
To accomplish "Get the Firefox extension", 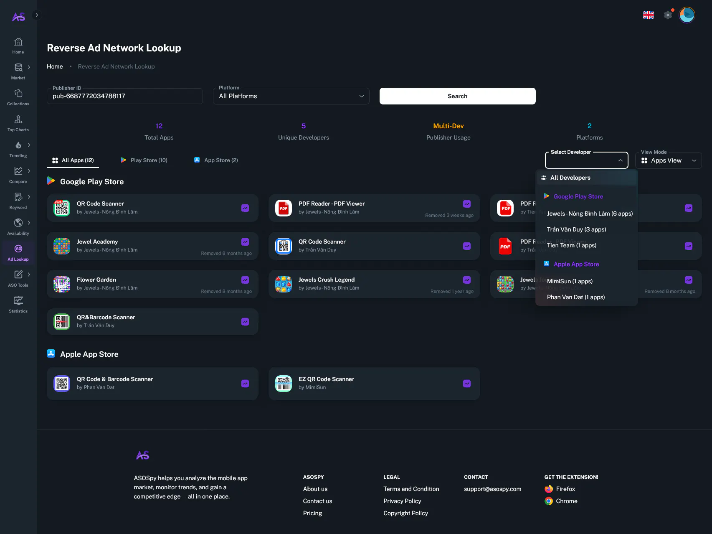I will point(560,489).
